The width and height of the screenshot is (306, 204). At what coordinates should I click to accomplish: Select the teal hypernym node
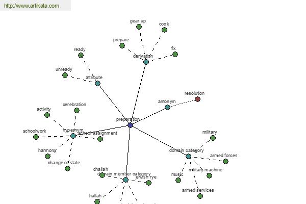tap(73, 136)
